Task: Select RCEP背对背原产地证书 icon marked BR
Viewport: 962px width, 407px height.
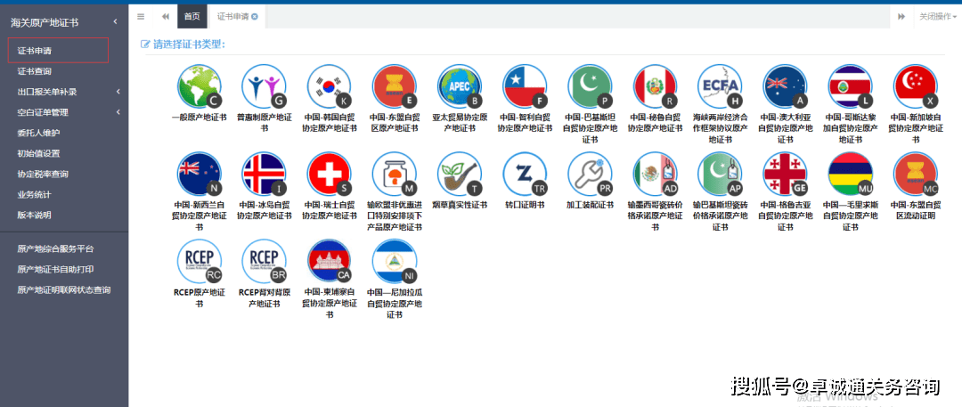Action: [x=265, y=261]
